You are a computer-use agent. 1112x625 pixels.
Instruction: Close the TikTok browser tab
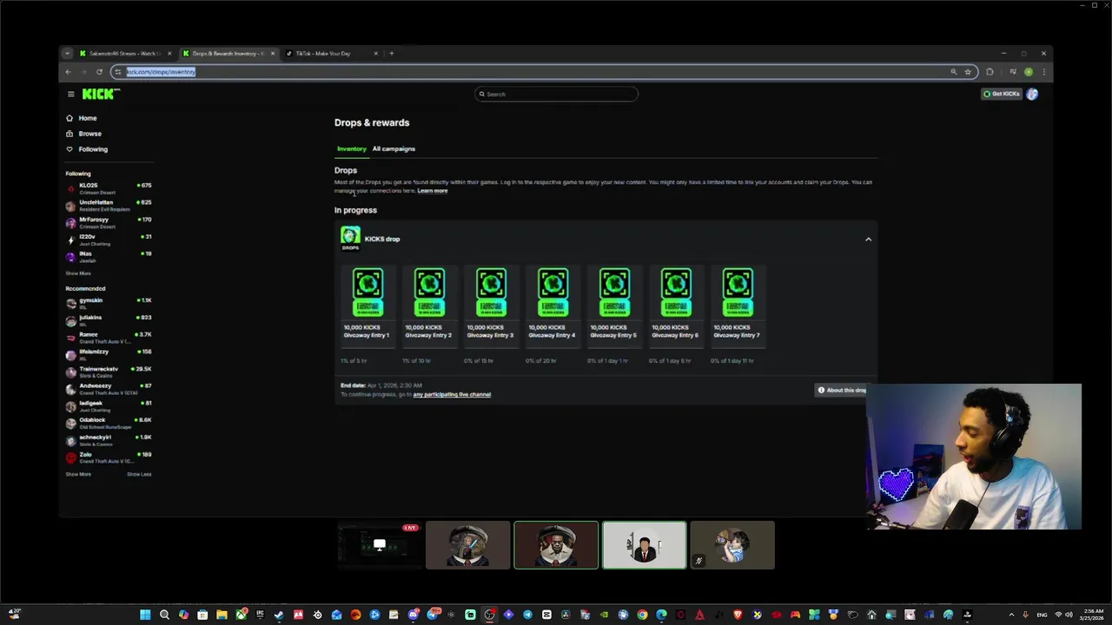375,54
